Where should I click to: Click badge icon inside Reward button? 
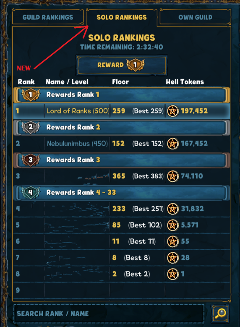pos(136,65)
